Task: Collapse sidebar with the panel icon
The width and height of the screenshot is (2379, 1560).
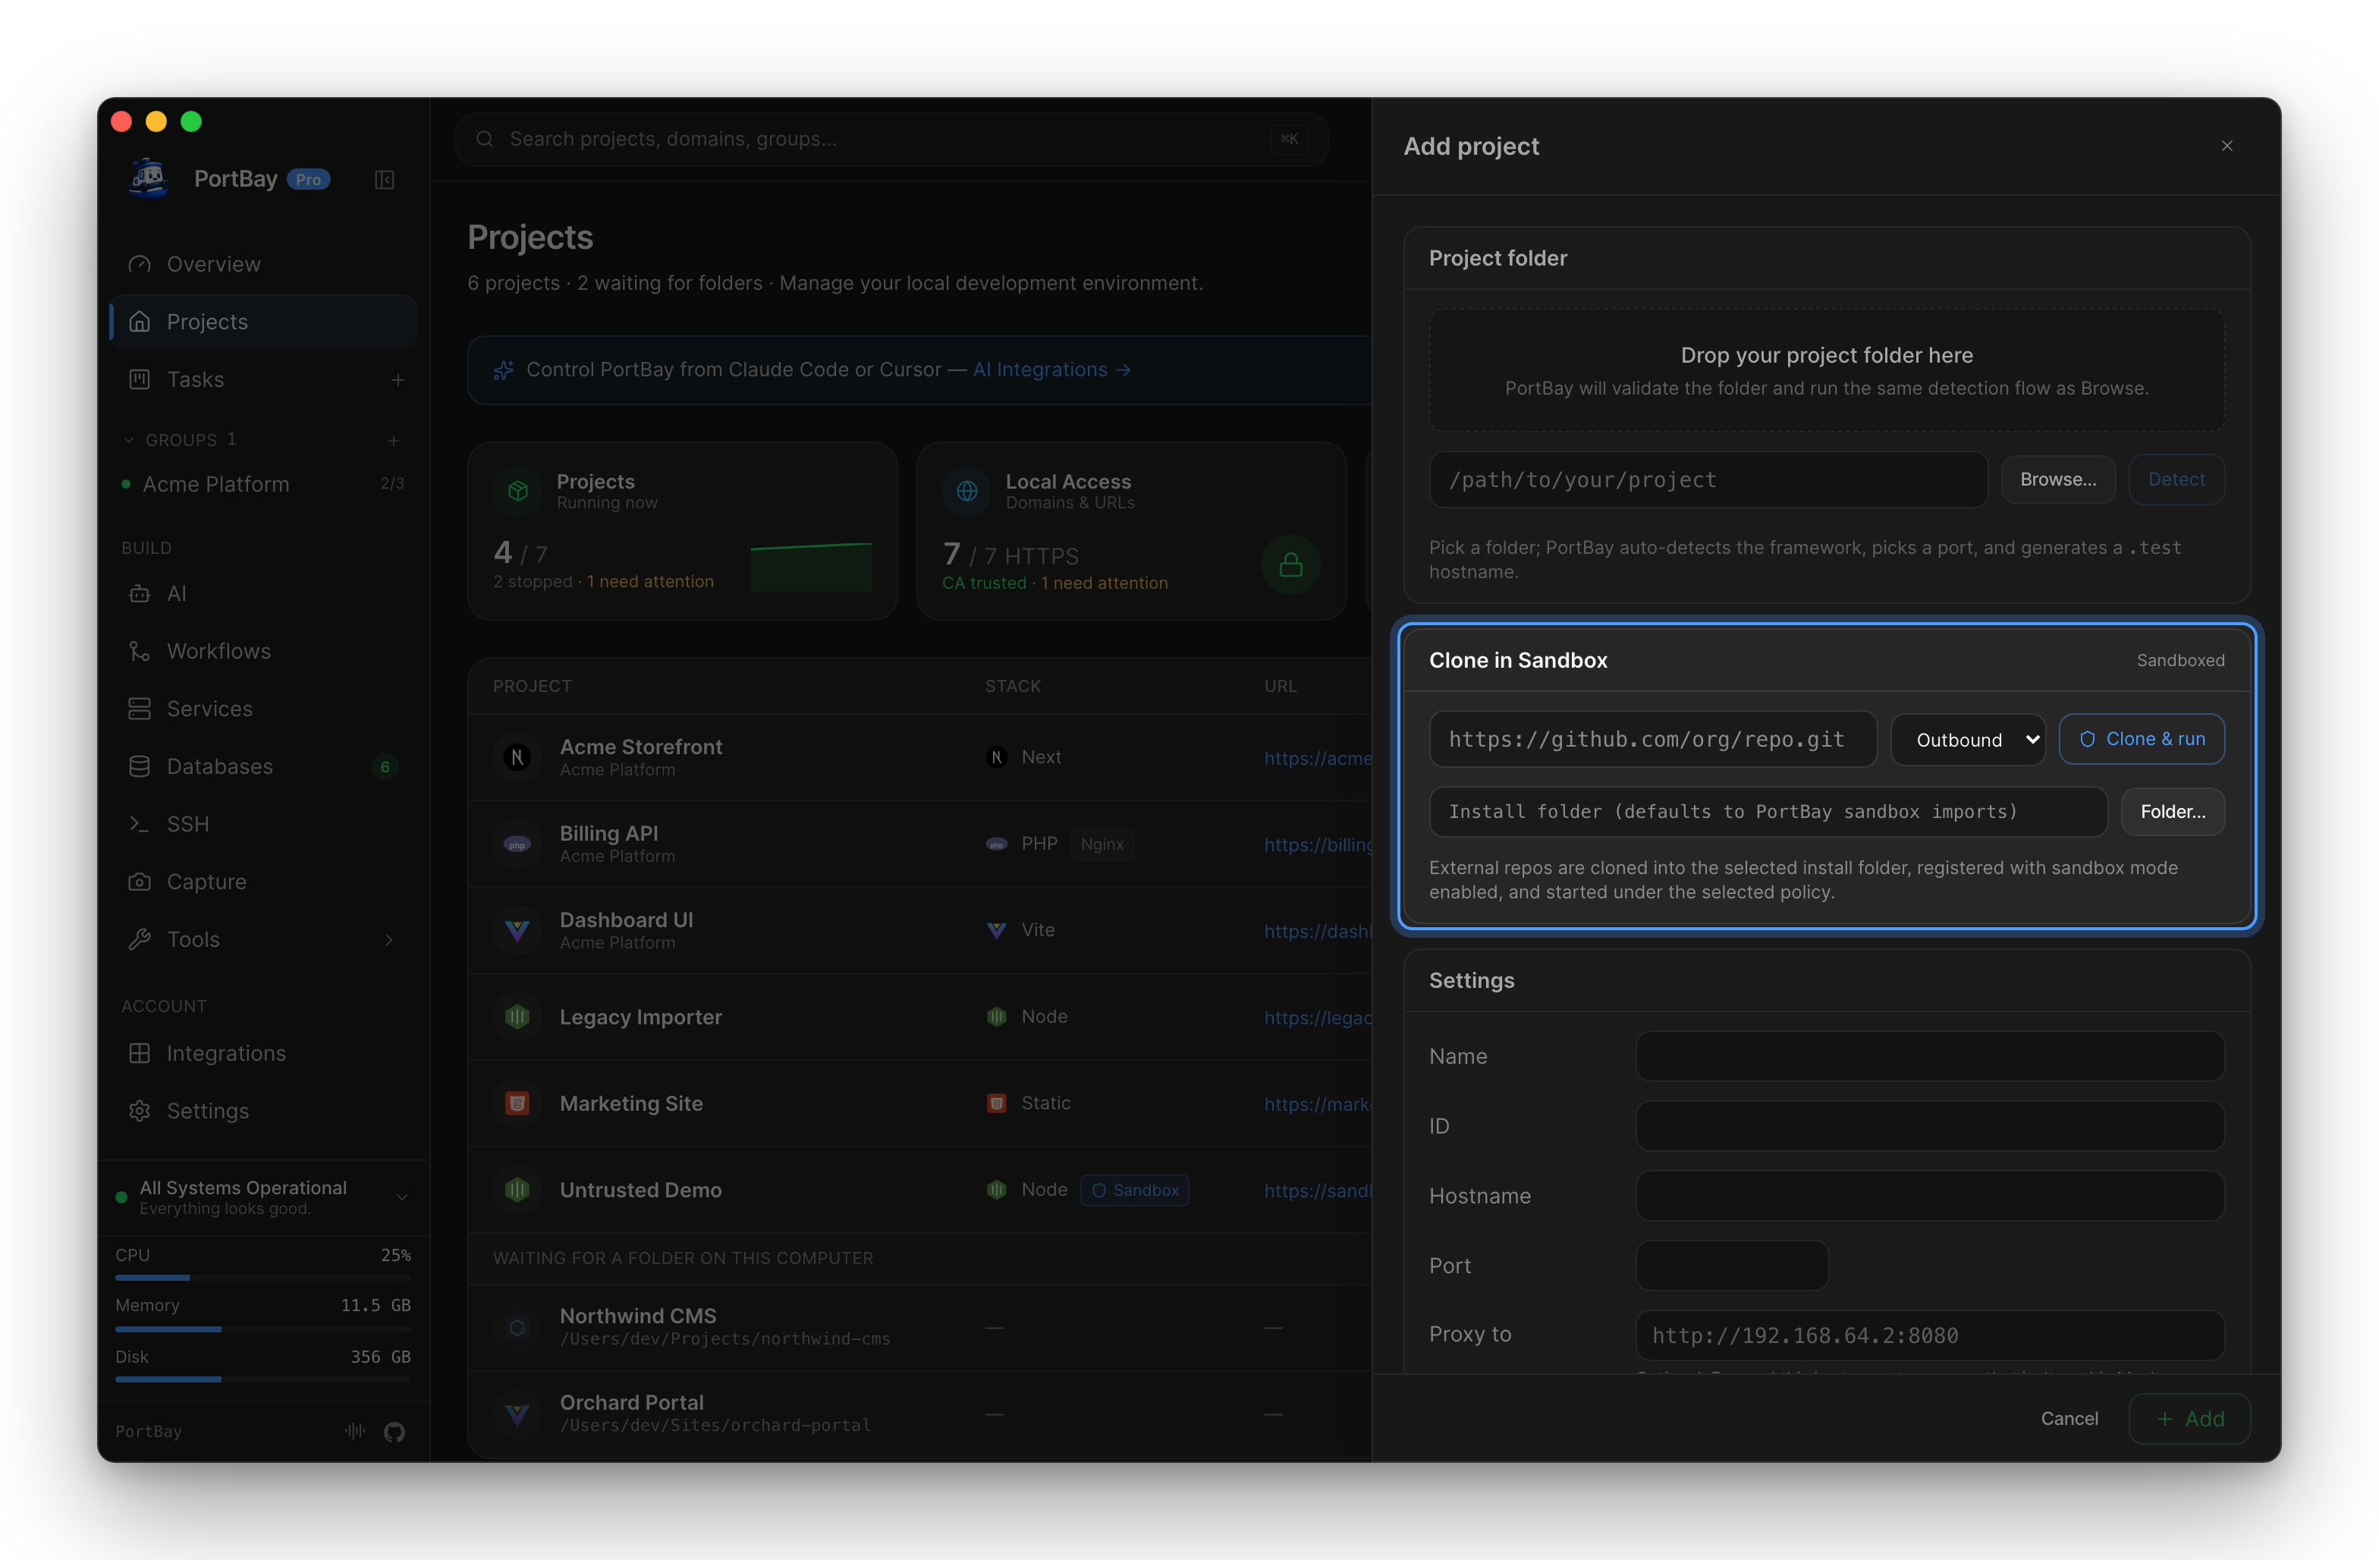Action: point(385,180)
